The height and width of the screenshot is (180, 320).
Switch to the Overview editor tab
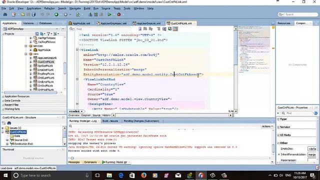[74, 115]
